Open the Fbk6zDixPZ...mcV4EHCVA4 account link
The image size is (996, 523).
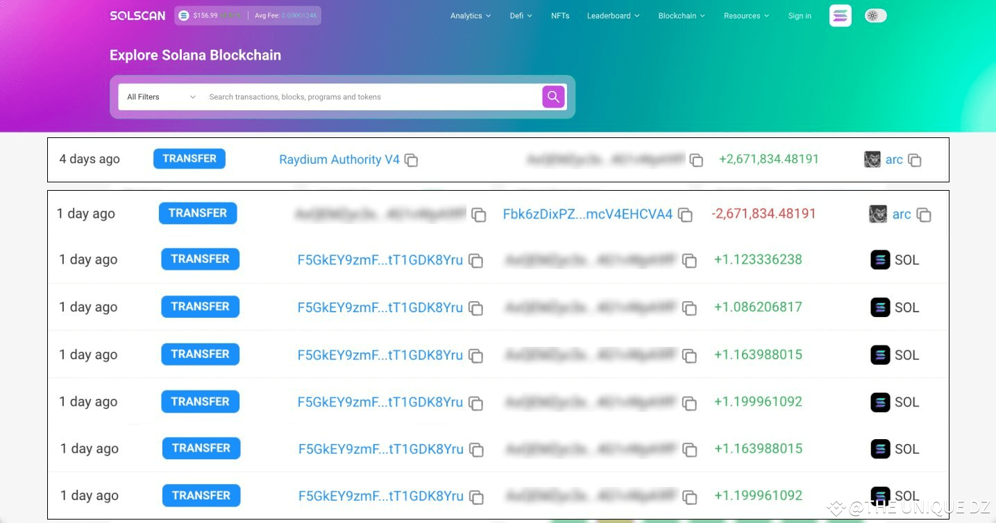click(x=588, y=214)
